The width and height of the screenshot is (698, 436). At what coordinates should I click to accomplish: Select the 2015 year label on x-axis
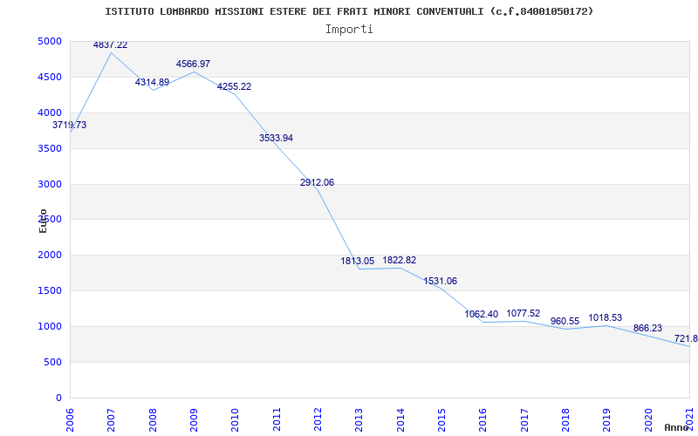point(441,419)
